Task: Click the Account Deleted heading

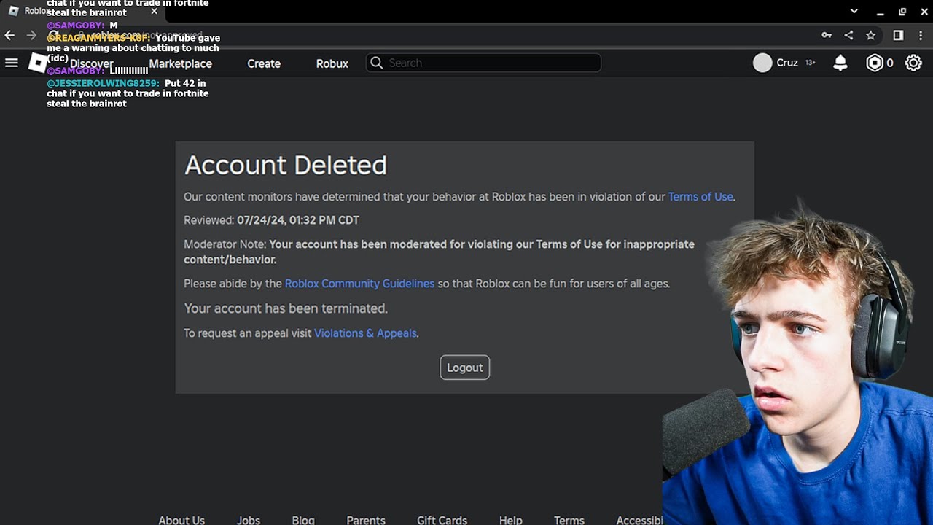Action: 286,165
